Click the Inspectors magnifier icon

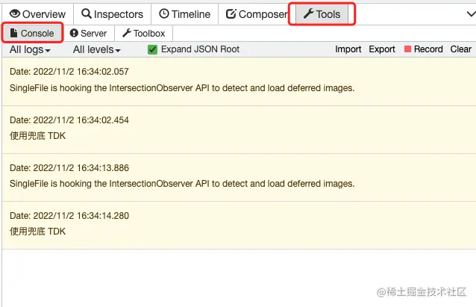pos(87,14)
